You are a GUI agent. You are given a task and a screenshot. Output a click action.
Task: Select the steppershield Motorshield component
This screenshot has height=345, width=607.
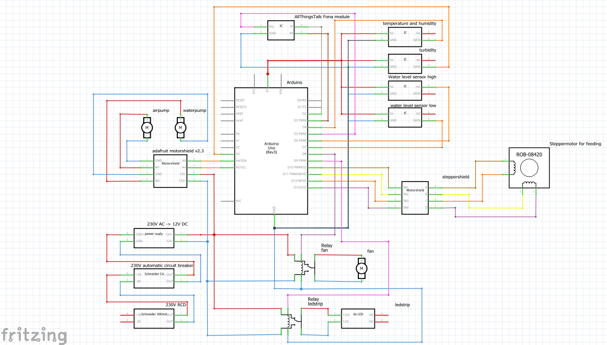(x=414, y=197)
